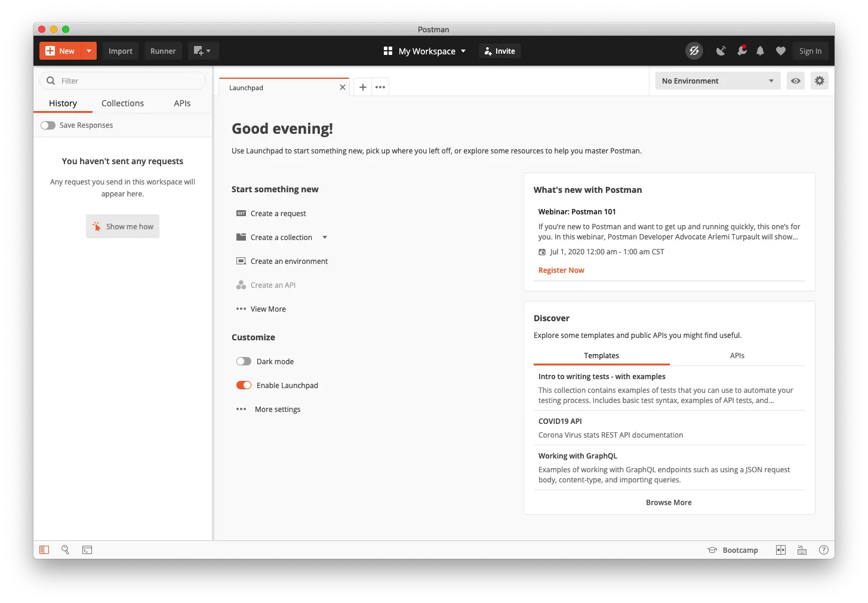The height and width of the screenshot is (603, 868).
Task: Toggle the sidebar visibility icon
Action: (44, 550)
